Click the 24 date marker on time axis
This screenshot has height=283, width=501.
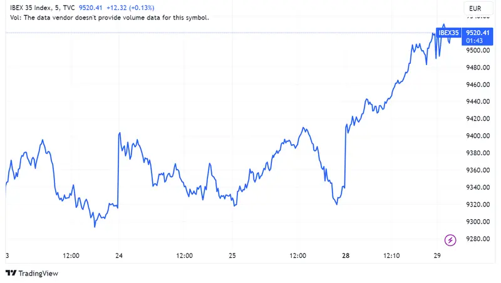point(119,255)
